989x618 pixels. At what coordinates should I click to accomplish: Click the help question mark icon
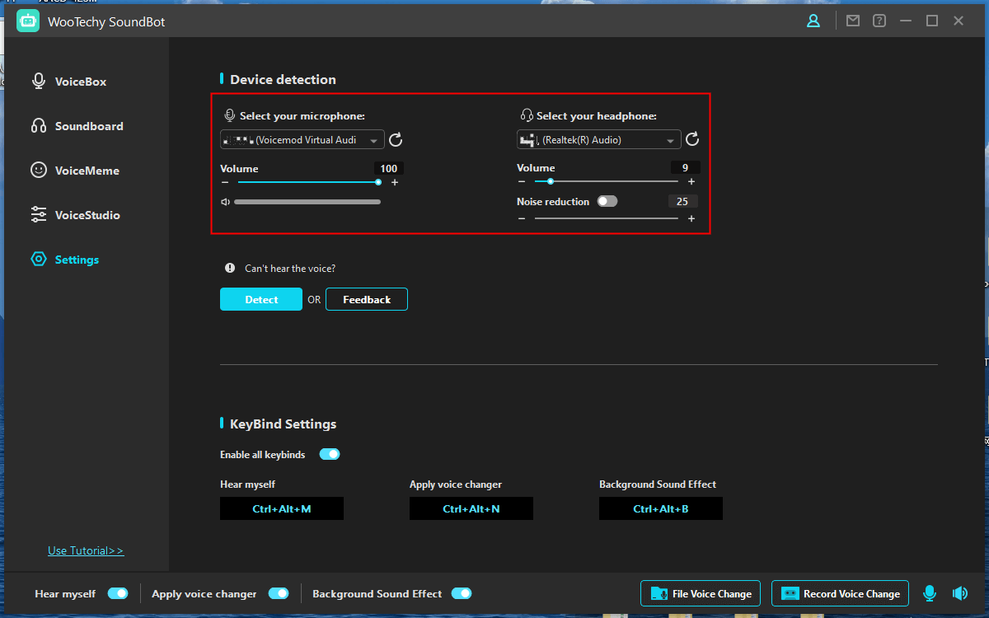(x=879, y=21)
